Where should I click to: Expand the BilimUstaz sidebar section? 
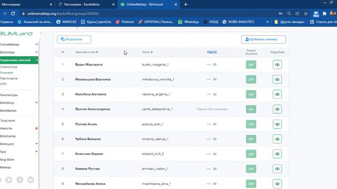coord(36,52)
